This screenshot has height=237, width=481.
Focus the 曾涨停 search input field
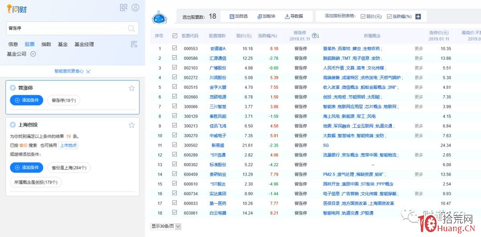73,28
